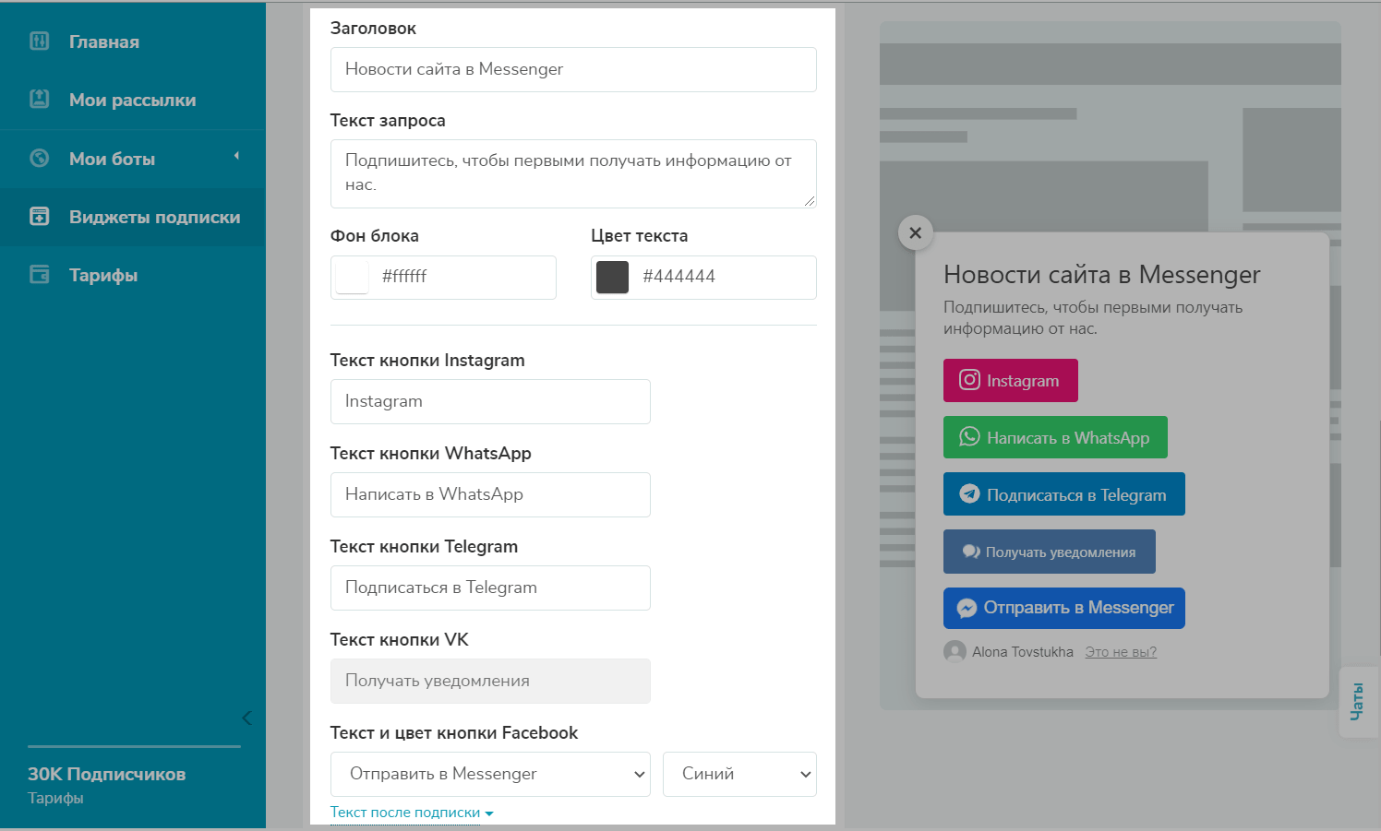
Task: Click the Мои боты sidebar icon
Action: [39, 158]
